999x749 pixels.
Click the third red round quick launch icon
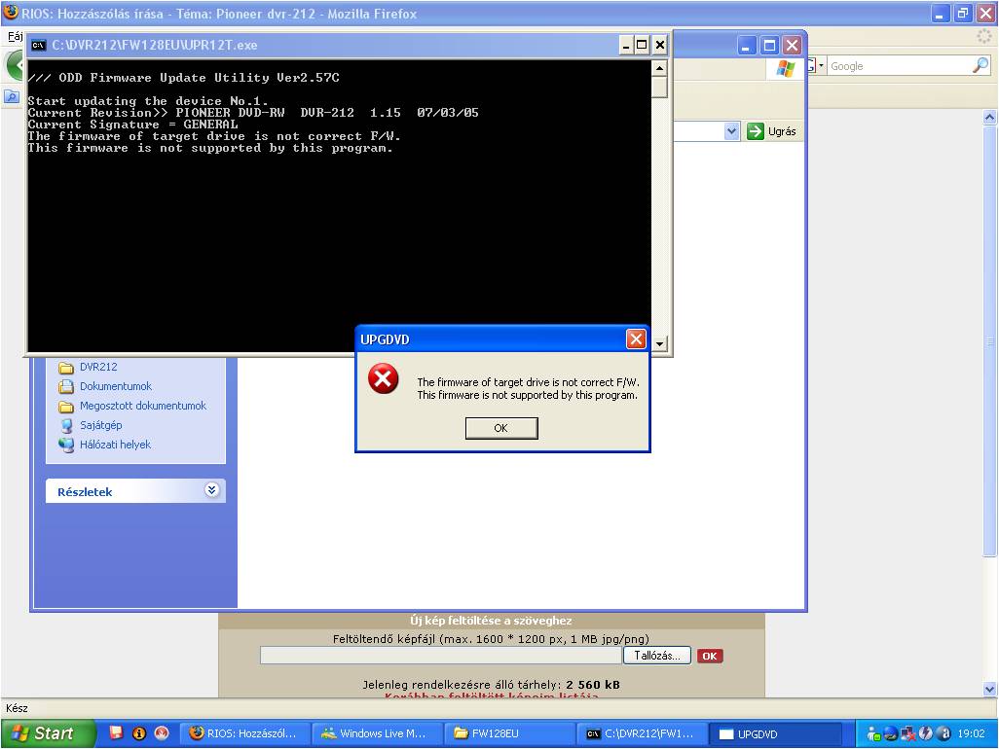click(x=162, y=733)
